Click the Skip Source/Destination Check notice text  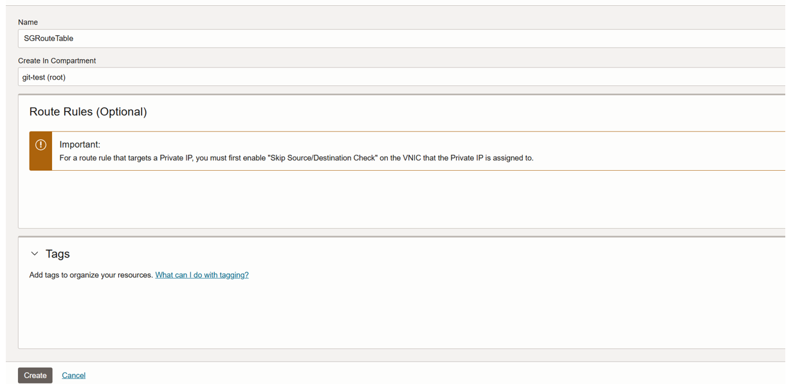tap(296, 158)
